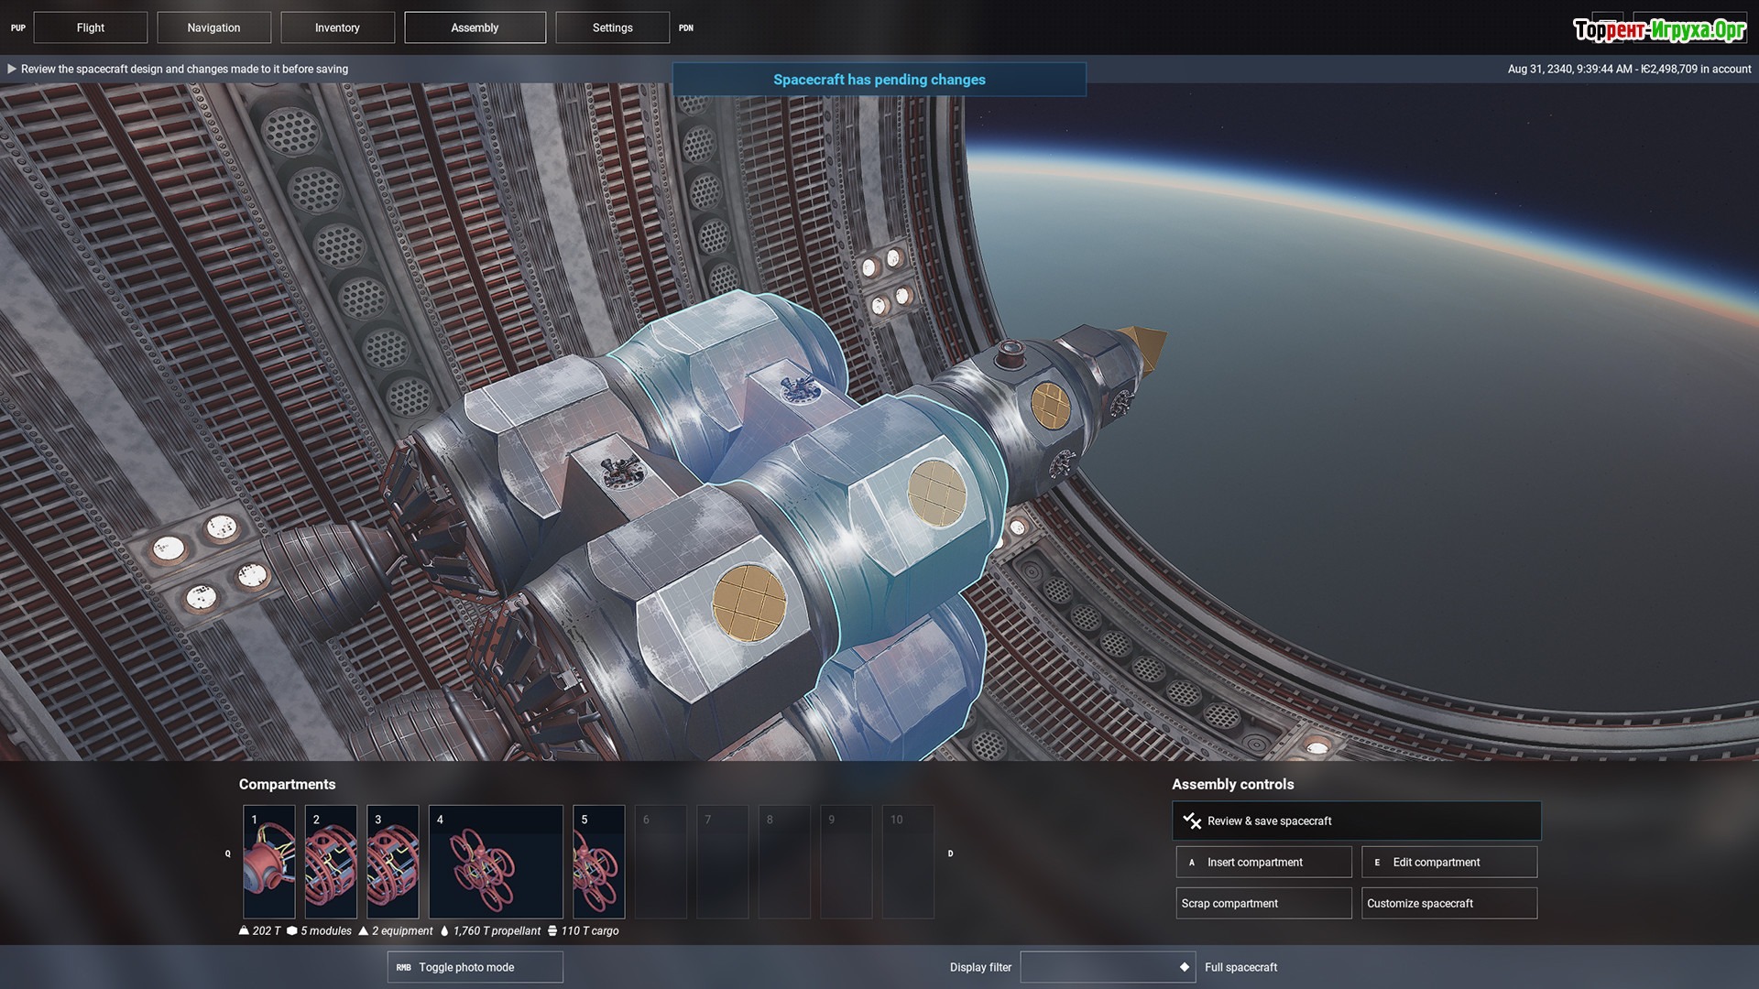Switch to the Flight tab

(91, 27)
